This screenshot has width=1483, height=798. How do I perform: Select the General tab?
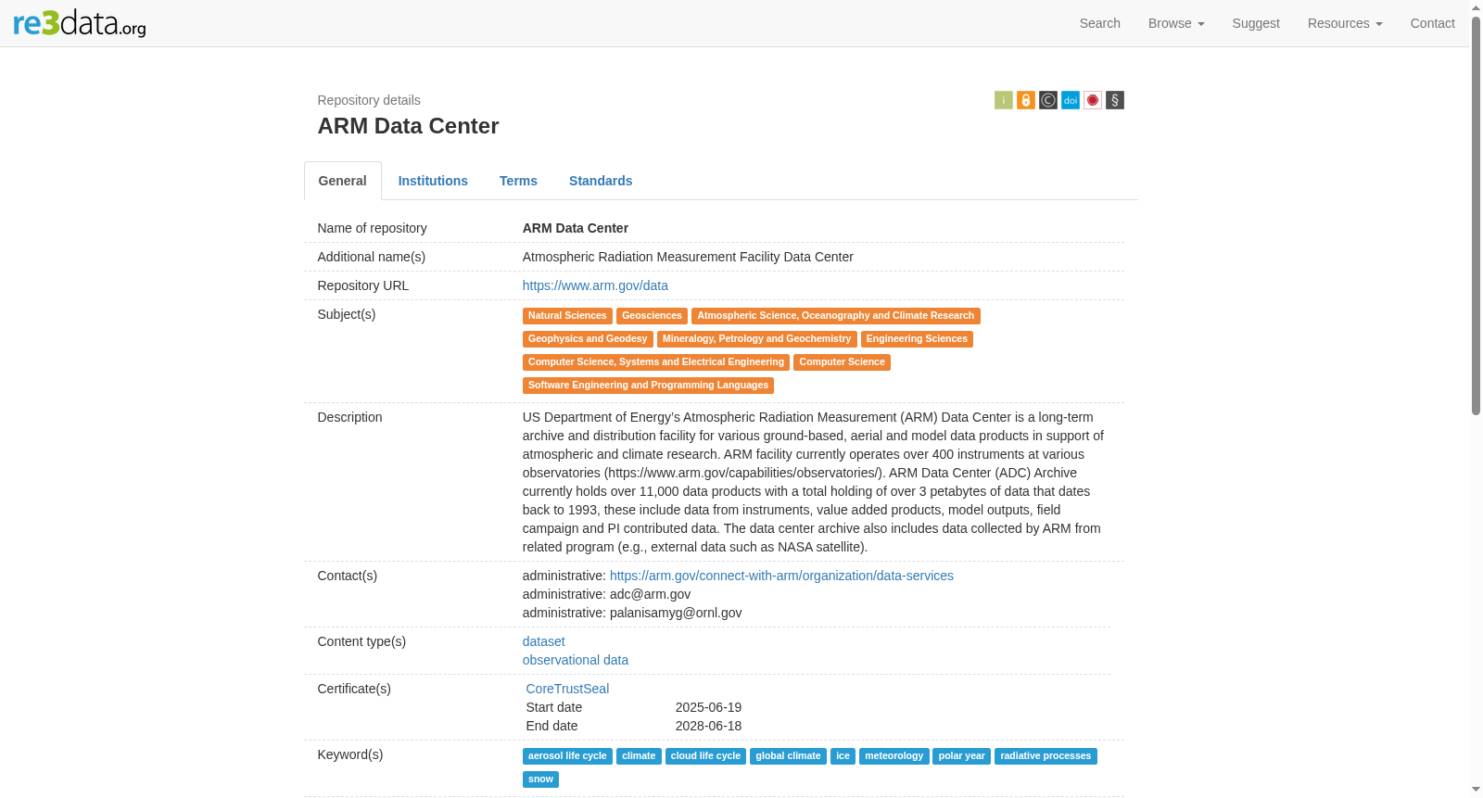point(343,181)
